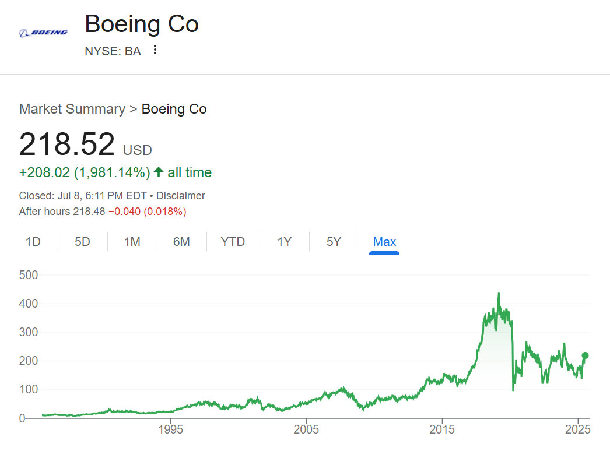
Task: Select the 5Y time range tab
Action: pos(334,242)
